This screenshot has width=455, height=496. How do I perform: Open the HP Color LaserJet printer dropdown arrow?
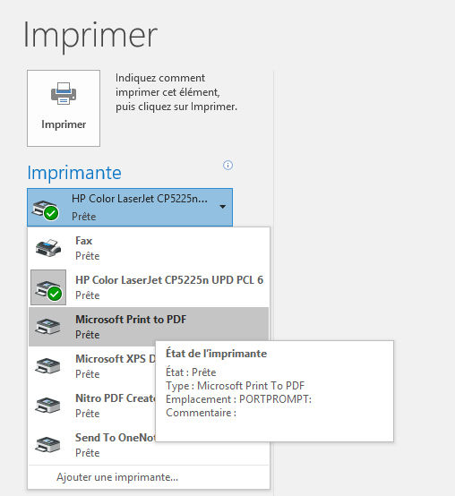point(223,207)
